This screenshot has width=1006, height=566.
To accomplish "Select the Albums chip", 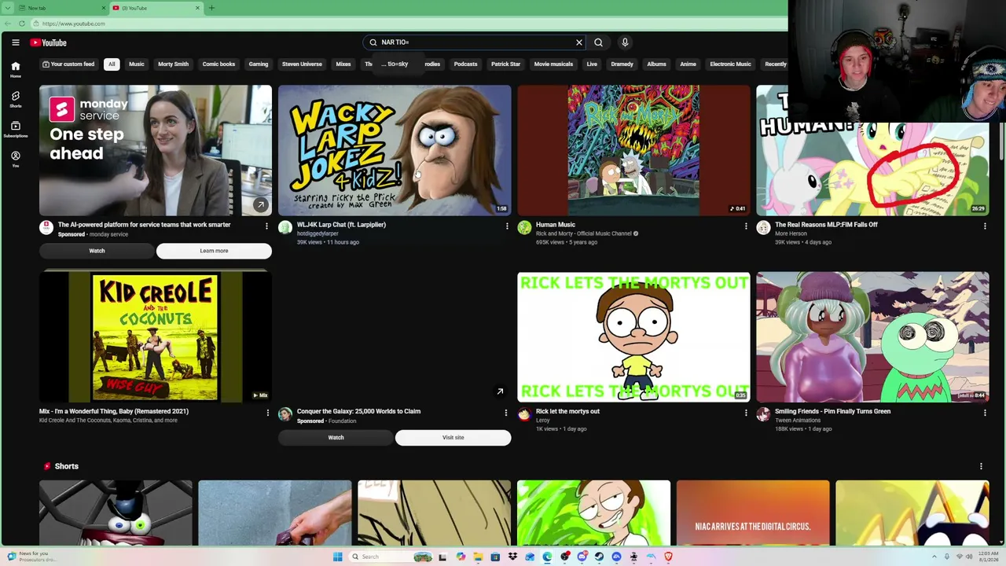I will pos(656,64).
